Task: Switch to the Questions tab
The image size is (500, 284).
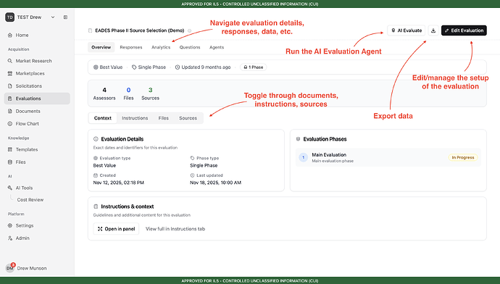Action: click(190, 47)
